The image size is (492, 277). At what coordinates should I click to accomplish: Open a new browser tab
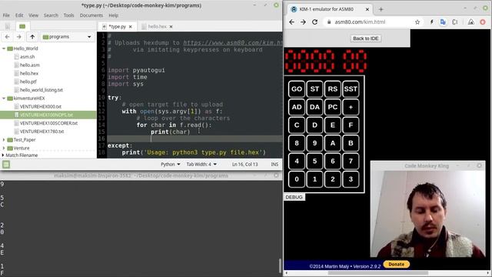tap(381, 9)
